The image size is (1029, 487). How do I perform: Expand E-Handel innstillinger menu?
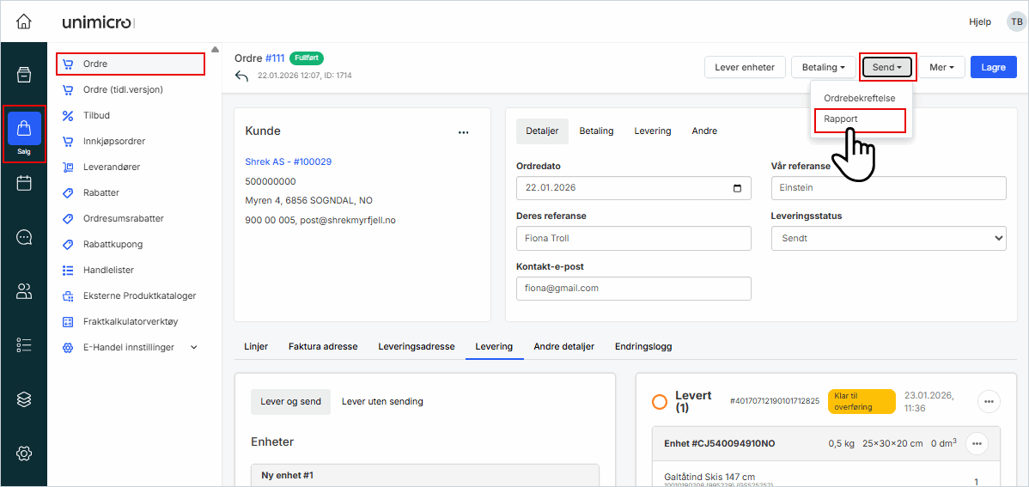193,347
